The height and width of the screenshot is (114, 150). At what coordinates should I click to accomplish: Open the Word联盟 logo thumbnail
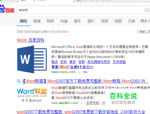click(32, 95)
